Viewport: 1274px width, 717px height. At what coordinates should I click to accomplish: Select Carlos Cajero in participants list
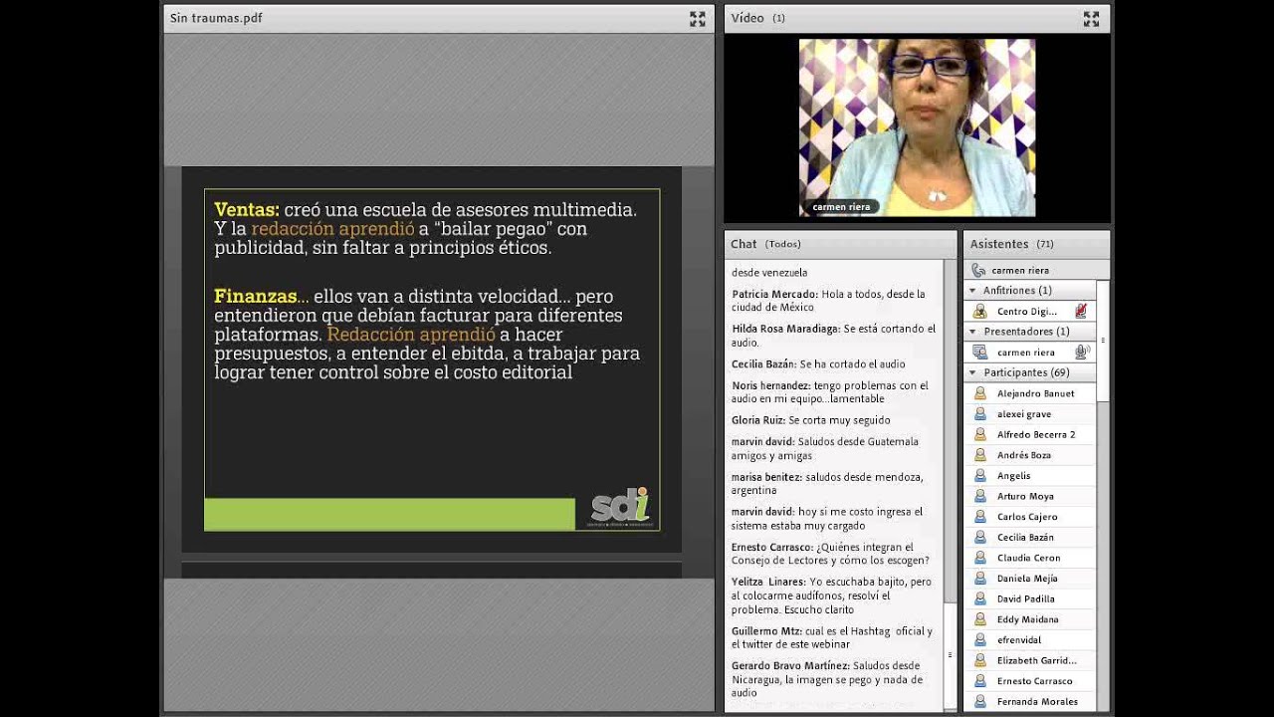pos(1030,516)
